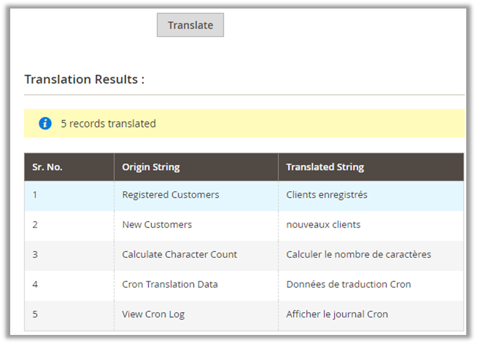Select the Calculate Character Count cell
The width and height of the screenshot is (477, 344).
tap(180, 254)
